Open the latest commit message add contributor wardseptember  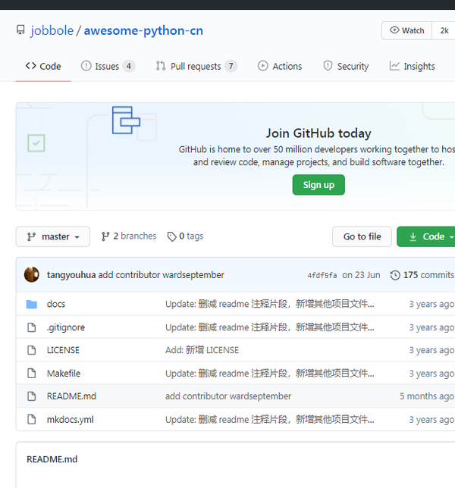[162, 275]
